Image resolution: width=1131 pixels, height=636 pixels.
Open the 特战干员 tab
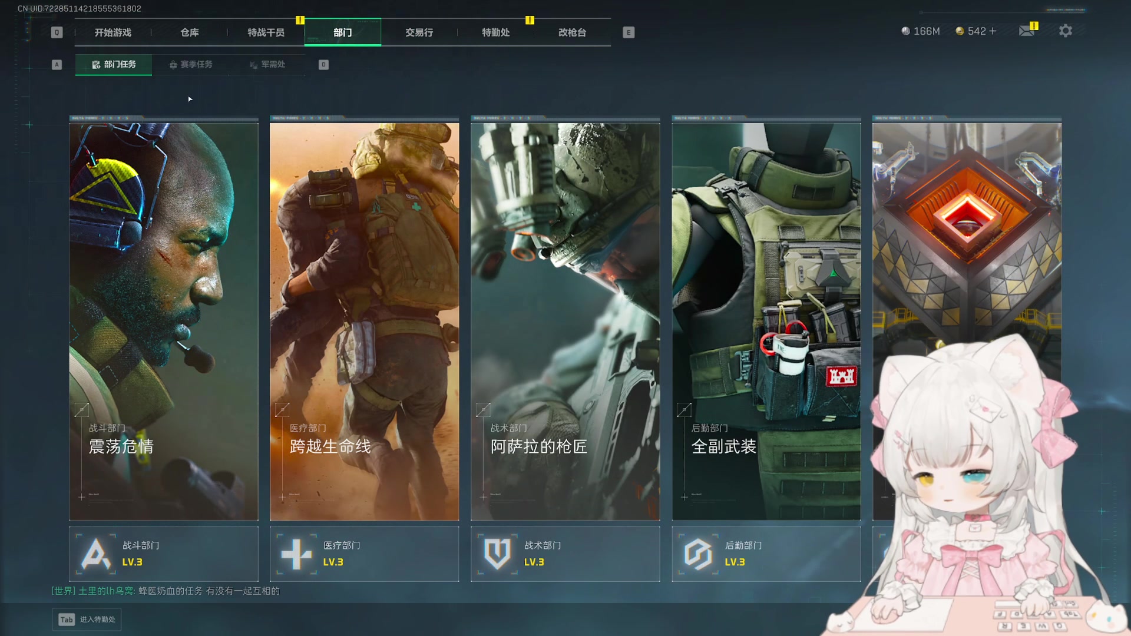(266, 32)
